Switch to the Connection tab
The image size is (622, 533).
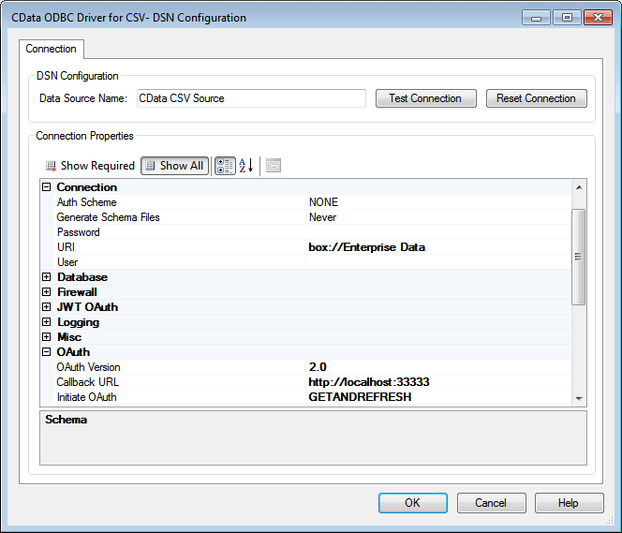tap(52, 49)
